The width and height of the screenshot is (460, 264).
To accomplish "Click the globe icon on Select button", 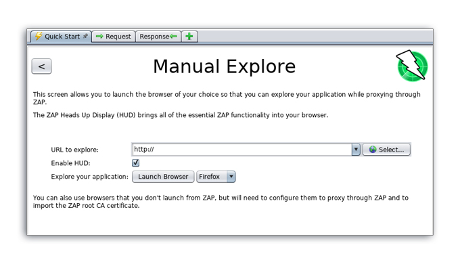I will point(373,150).
